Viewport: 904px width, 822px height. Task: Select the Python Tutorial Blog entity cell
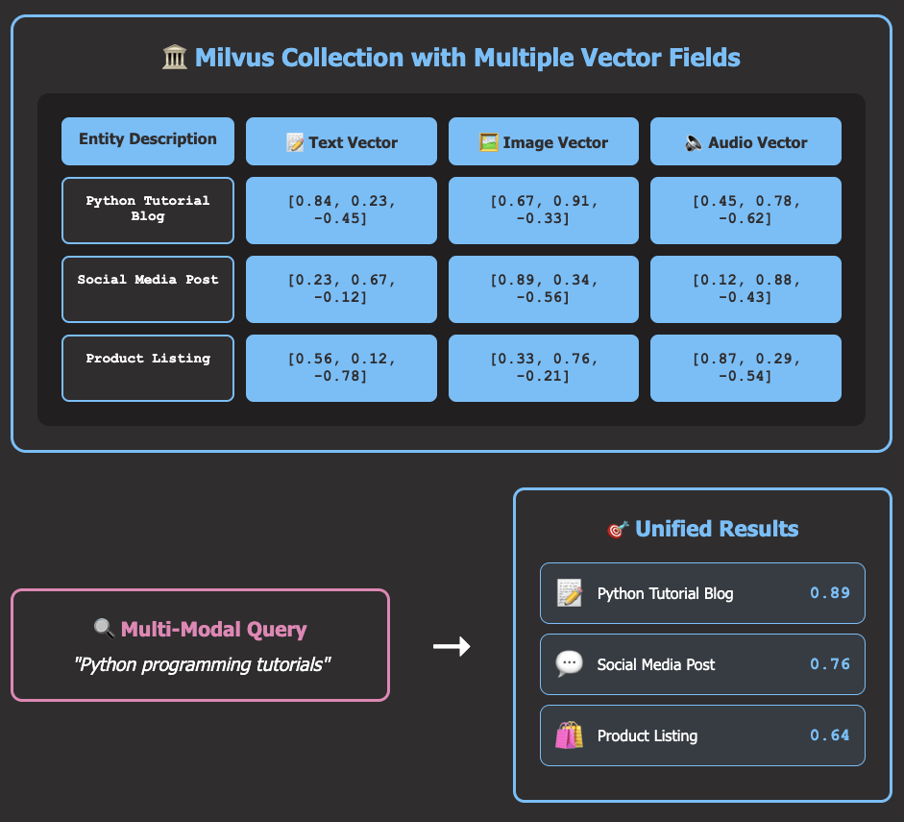[x=148, y=210]
